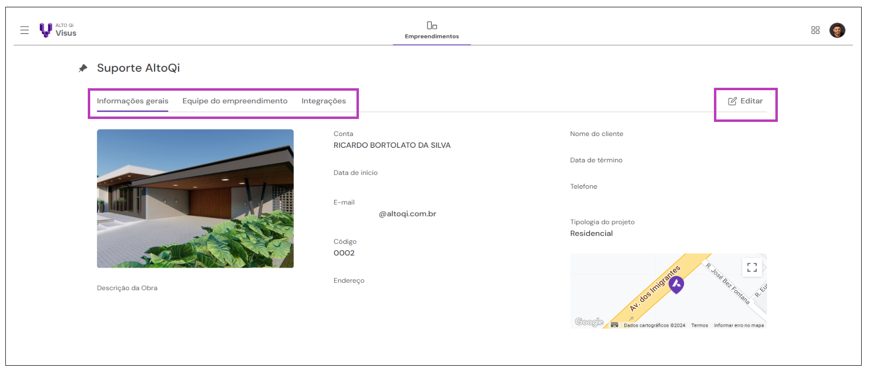
Task: Show map keyboard shortcuts icon
Action: tap(614, 325)
